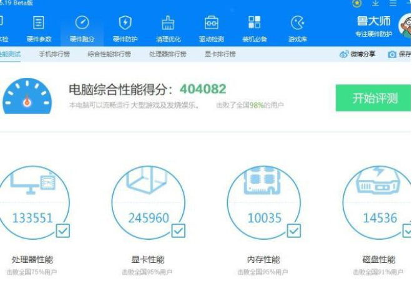
Task: Open the 游戏库 game library icon
Action: coord(297,24)
